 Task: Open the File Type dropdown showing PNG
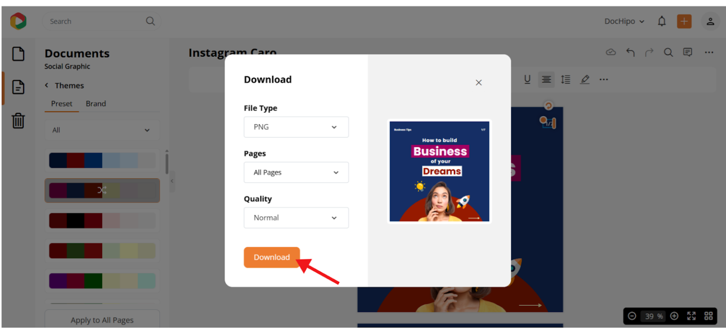click(x=296, y=127)
